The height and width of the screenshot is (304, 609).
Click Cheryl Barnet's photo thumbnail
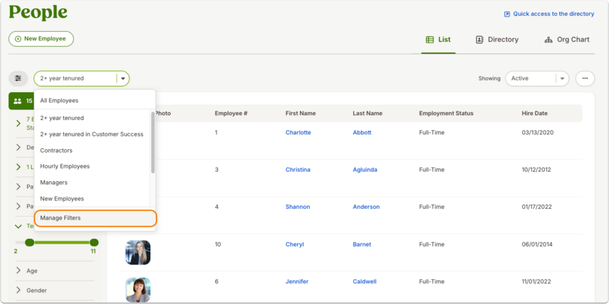[x=138, y=252]
